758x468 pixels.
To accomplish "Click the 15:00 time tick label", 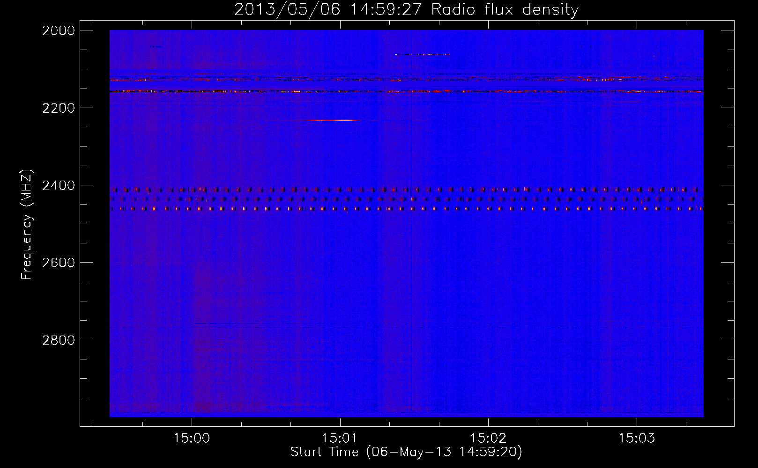I will (x=192, y=439).
